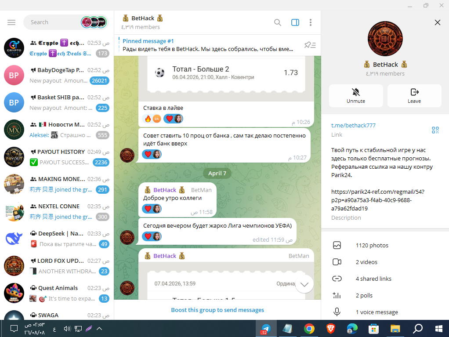Open the notifications action center icon
This screenshot has height=337, width=449.
(14, 329)
